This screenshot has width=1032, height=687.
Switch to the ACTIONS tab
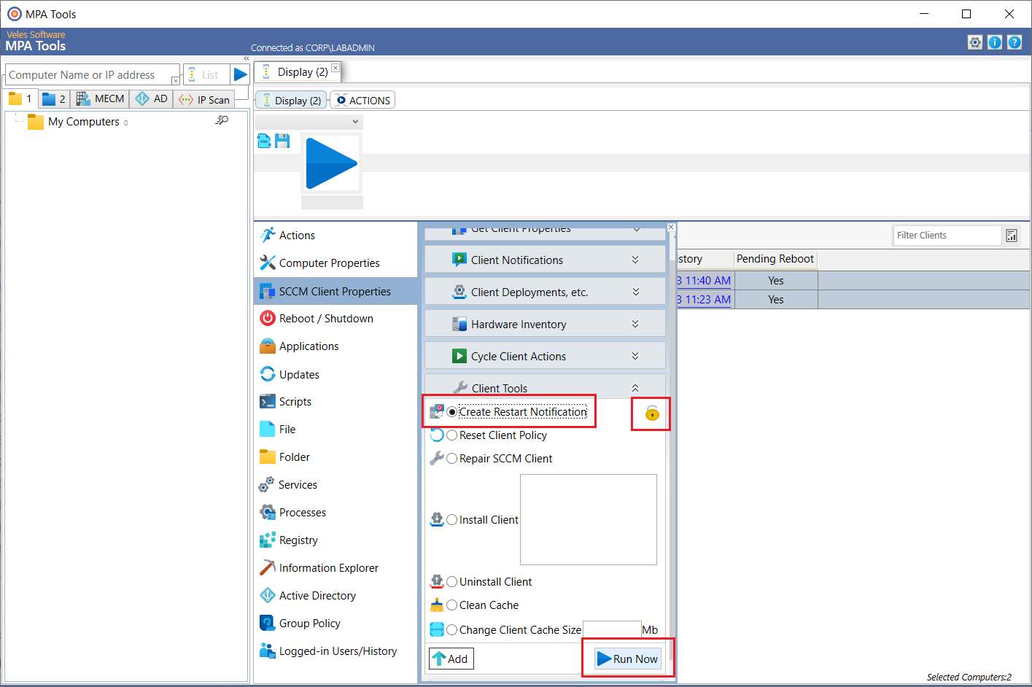[x=363, y=101]
